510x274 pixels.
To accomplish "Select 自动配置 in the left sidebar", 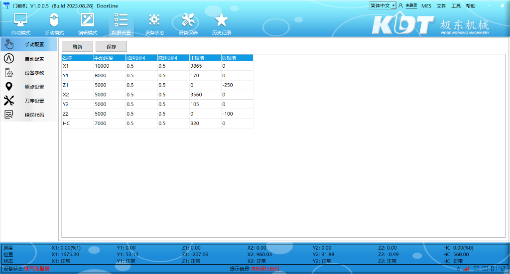I will point(29,59).
